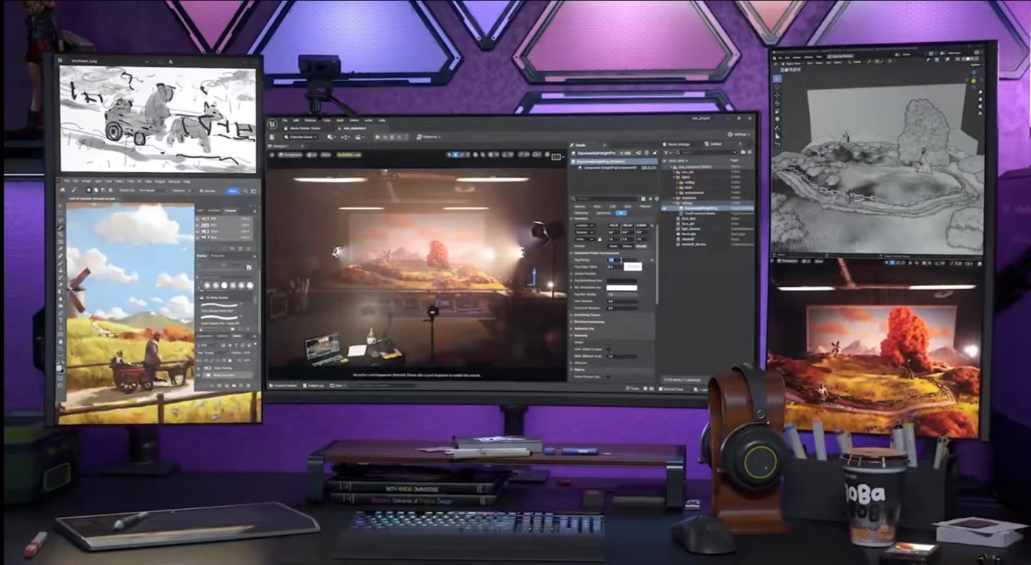Click the green Play button in Unreal toolbar
This screenshot has height=565, width=1031.
[x=377, y=137]
